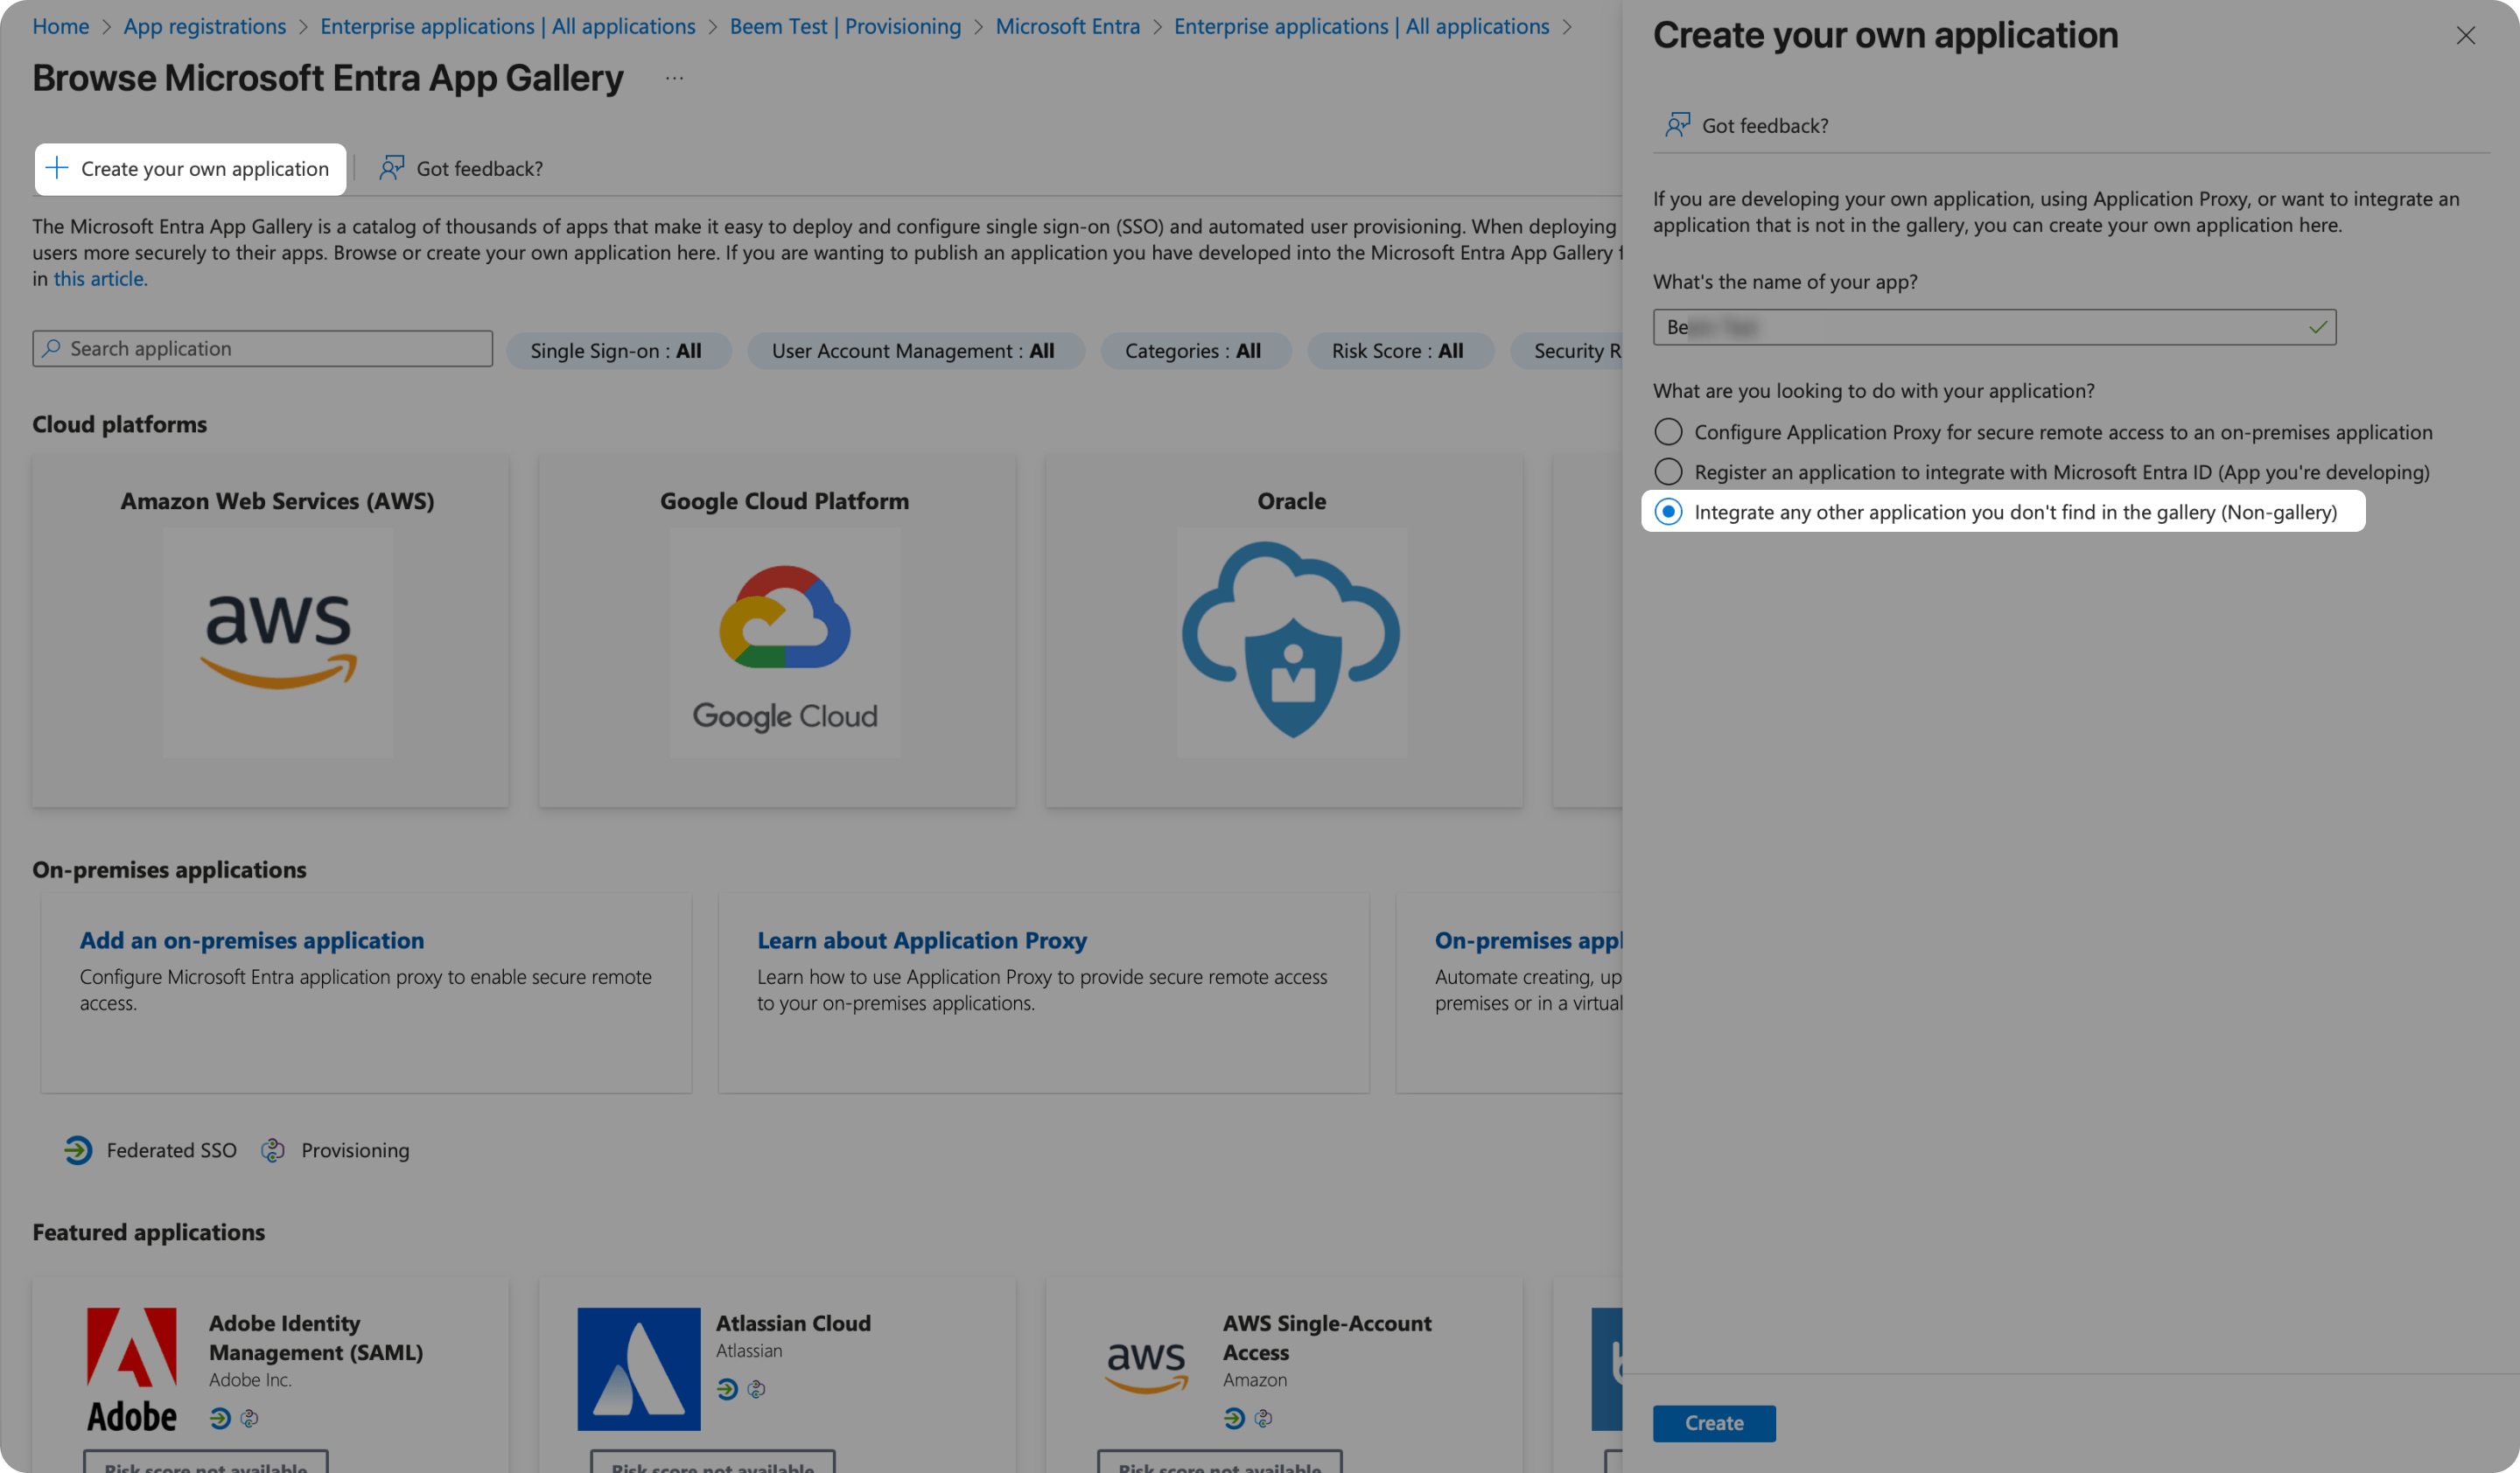The width and height of the screenshot is (2520, 1473).
Task: Select Configure Application Proxy radio option
Action: point(1668,432)
